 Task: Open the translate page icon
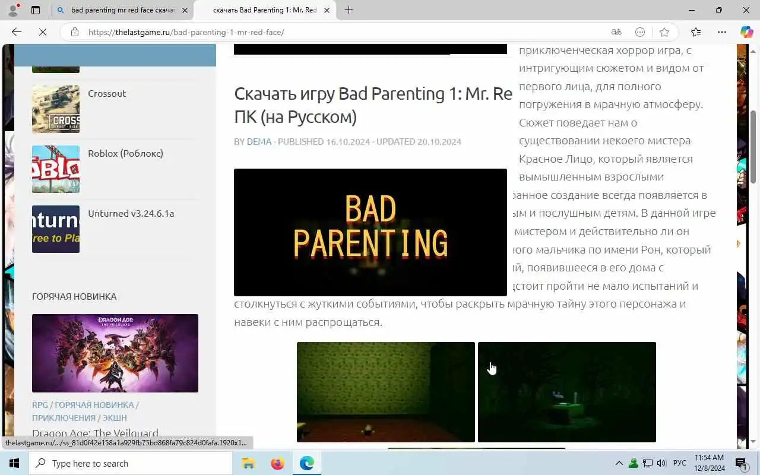tap(616, 32)
